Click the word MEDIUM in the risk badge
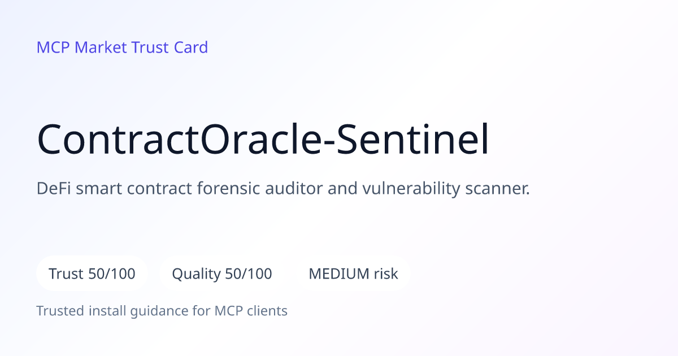The image size is (678, 356). pos(338,274)
